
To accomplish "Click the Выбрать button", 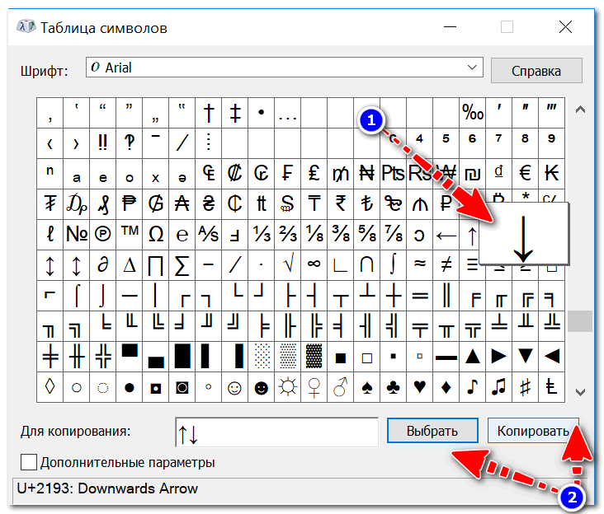I will coord(432,431).
